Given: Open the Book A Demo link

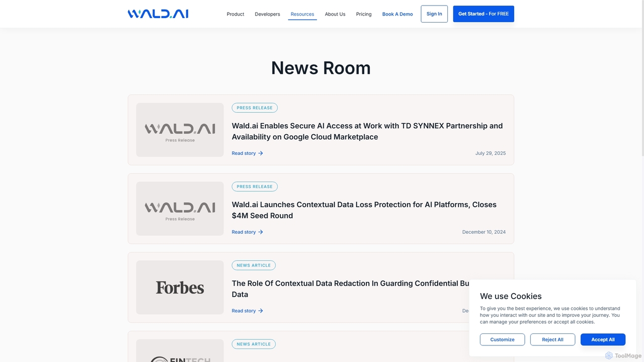Looking at the screenshot, I should tap(397, 14).
